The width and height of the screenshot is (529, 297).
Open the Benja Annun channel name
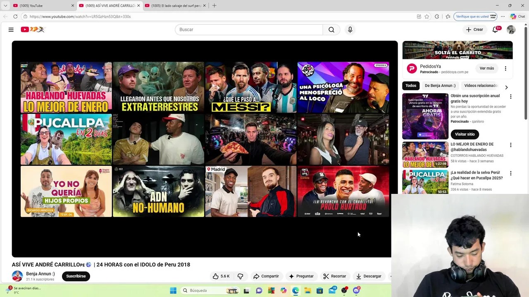click(x=41, y=274)
